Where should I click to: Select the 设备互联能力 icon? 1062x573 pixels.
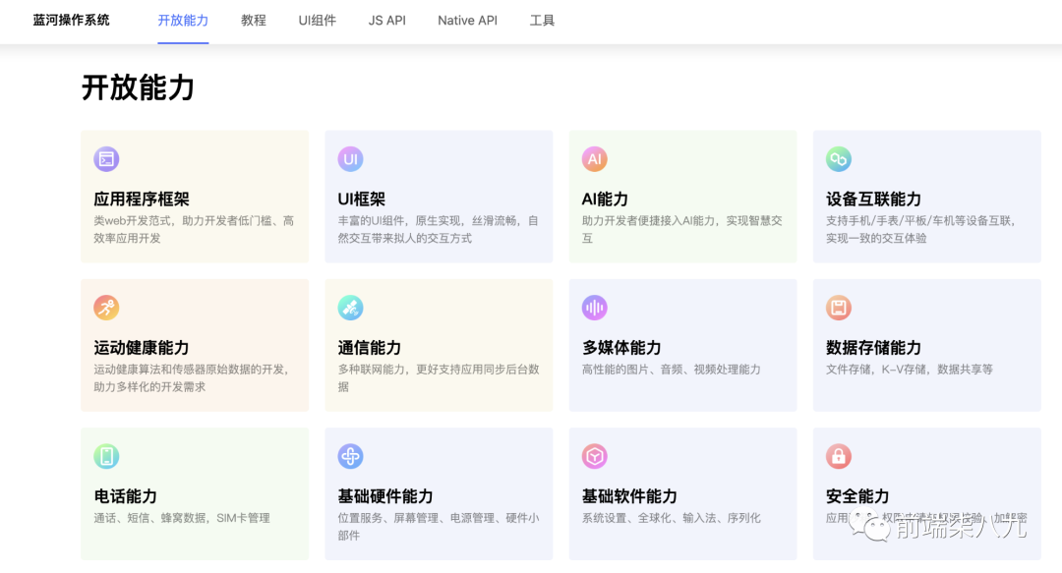839,158
